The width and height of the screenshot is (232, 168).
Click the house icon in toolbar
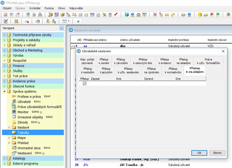[138, 15]
